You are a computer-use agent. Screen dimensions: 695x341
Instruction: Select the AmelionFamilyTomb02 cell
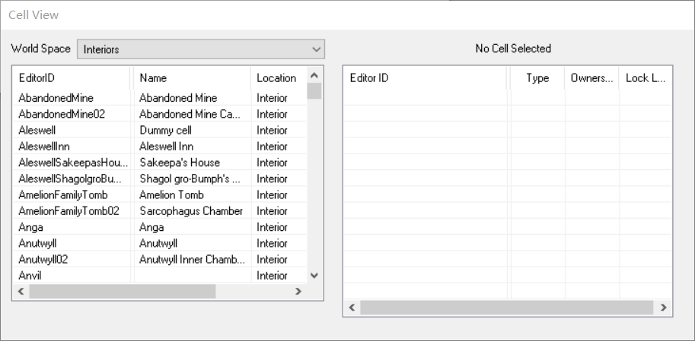click(69, 211)
